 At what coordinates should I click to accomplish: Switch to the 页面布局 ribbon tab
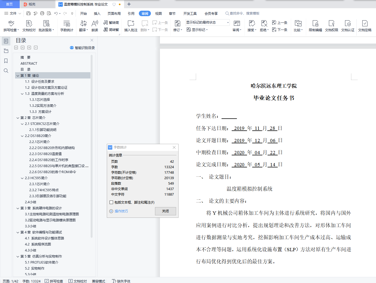114,13
